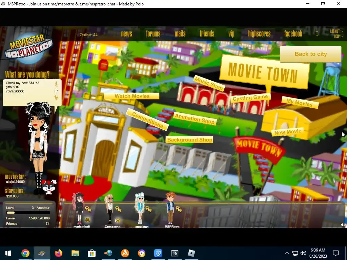This screenshot has height=260, width=347.
Task: Open Firefox from the taskbar
Action: point(58,253)
